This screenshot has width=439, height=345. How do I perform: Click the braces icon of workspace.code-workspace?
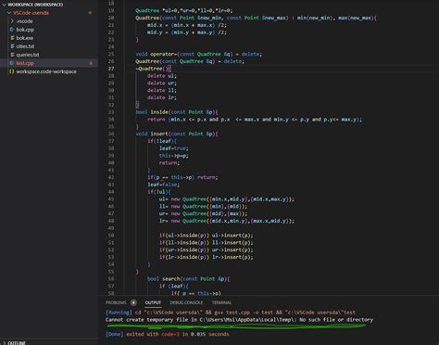[x=12, y=71]
